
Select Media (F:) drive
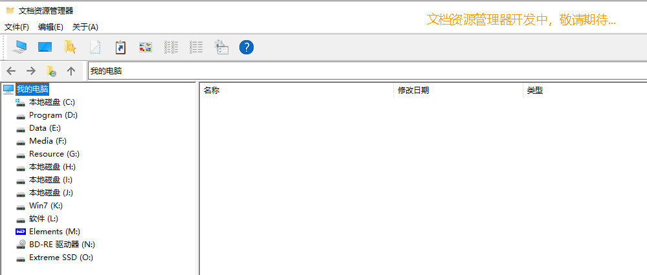click(x=48, y=141)
